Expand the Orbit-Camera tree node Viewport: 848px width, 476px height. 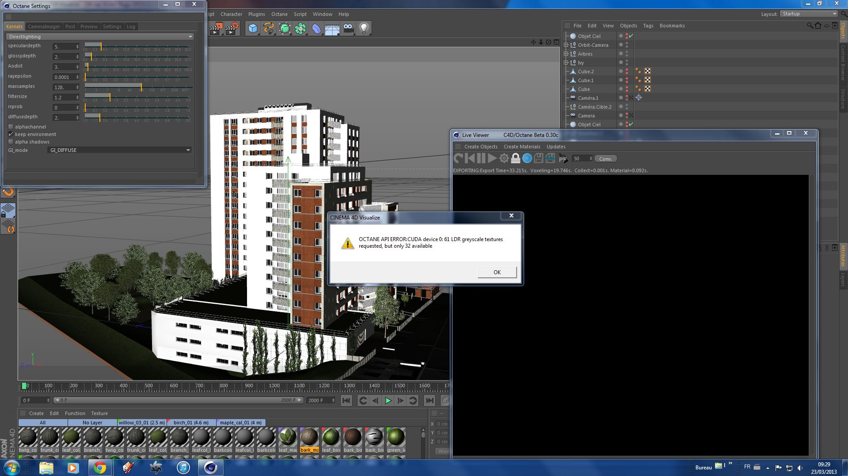pos(566,45)
